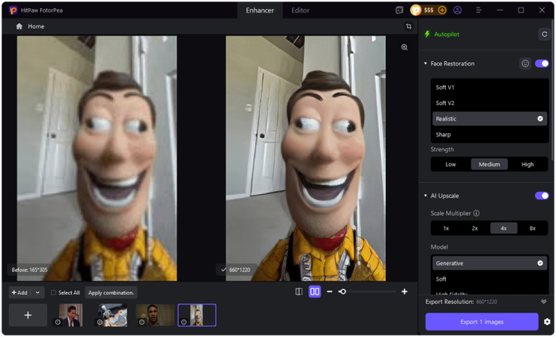Click Home breadcrumb text
Viewport: 556px width, 337px height.
click(36, 26)
